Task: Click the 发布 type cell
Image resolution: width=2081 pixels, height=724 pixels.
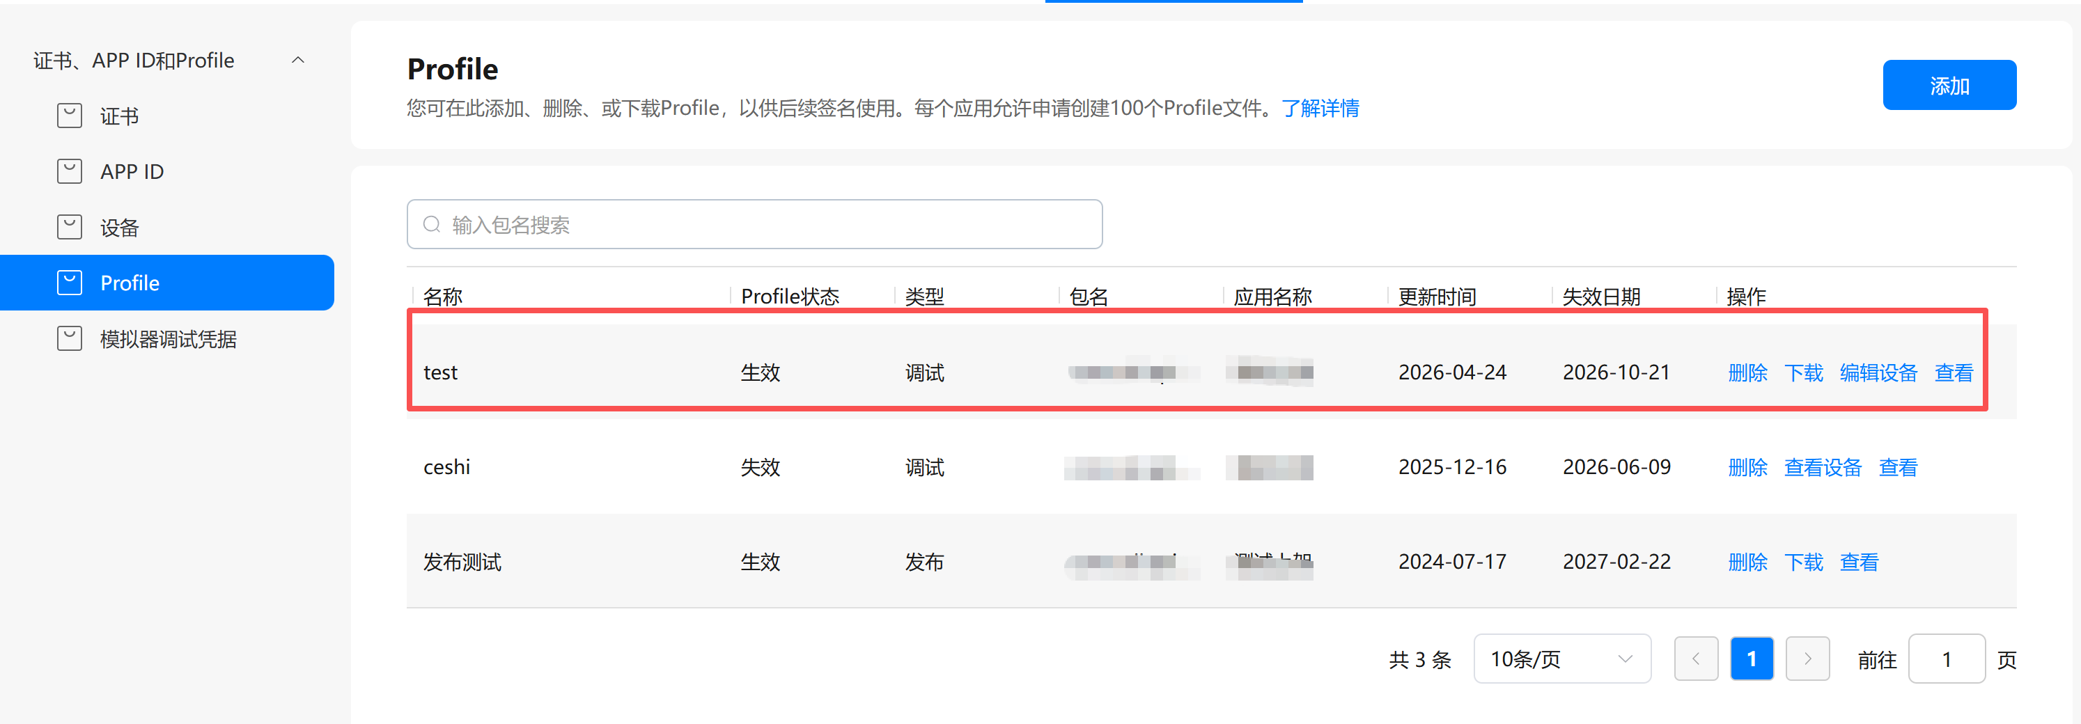Action: pos(924,561)
